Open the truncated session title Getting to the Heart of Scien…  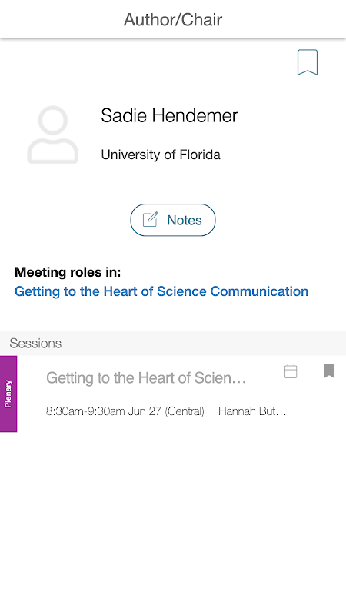tap(146, 378)
